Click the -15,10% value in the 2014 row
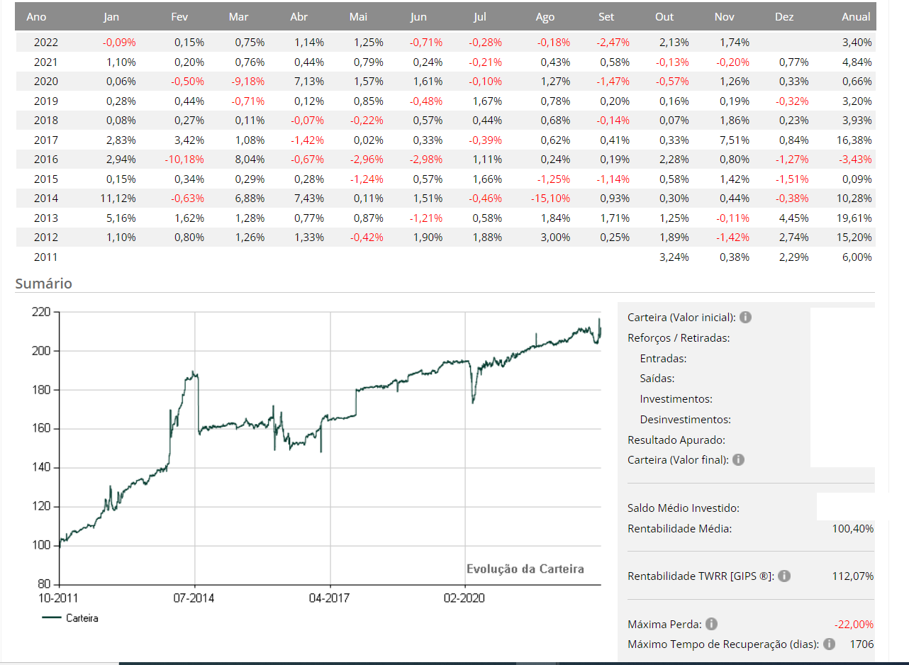 pyautogui.click(x=550, y=199)
